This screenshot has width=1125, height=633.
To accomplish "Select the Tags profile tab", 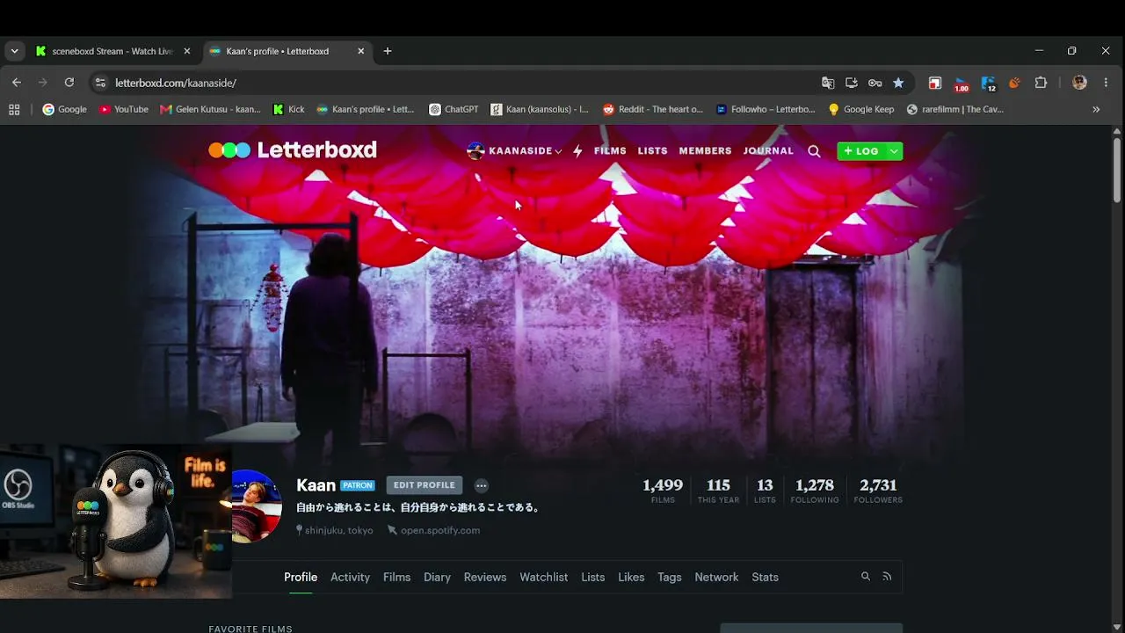I will click(670, 577).
